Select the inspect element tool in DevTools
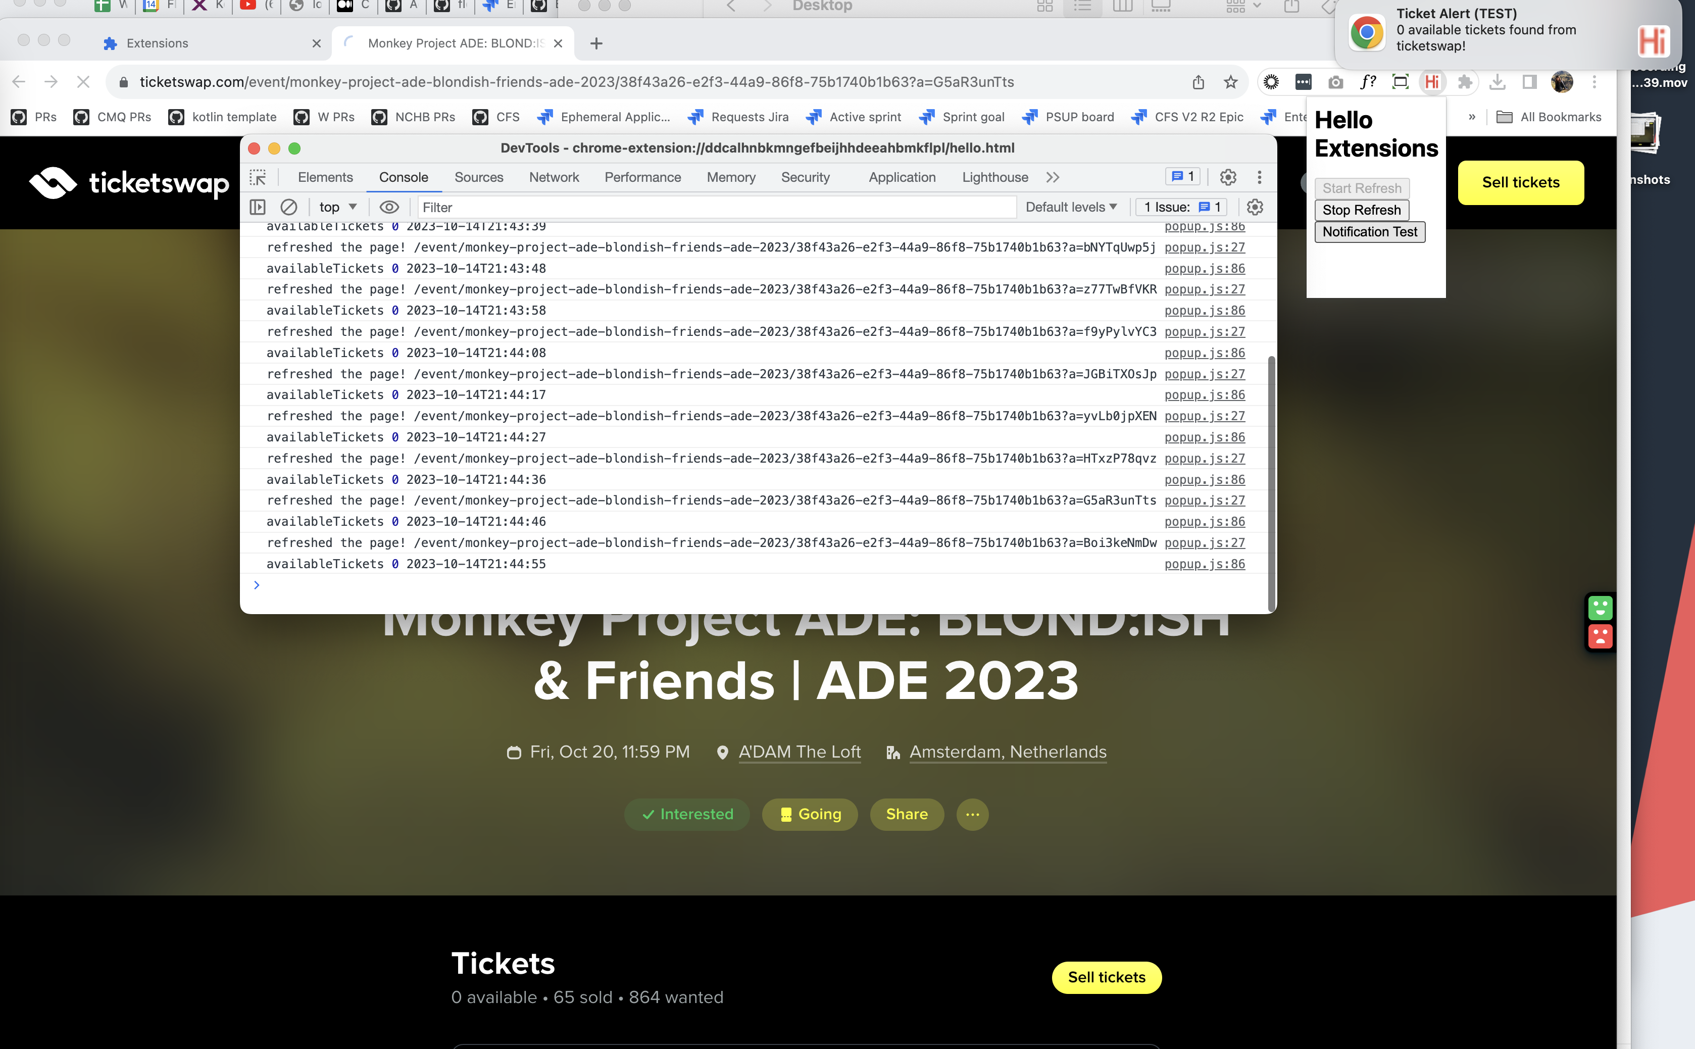Image resolution: width=1695 pixels, height=1049 pixels. click(258, 177)
